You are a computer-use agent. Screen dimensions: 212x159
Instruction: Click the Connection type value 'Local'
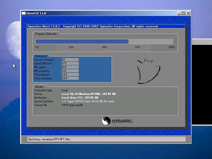tap(65, 90)
